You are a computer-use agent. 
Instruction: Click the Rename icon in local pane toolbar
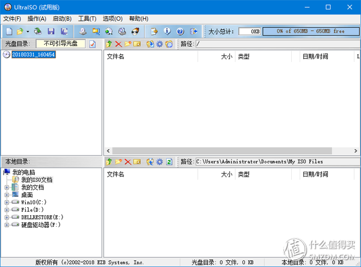137,162
